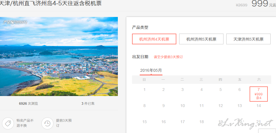Click the crossed-out ¥2699 original price
This screenshot has width=276, height=133.
[x=241, y=5]
